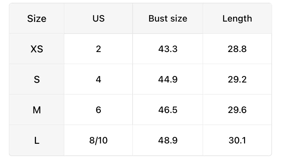Click US size 2 cell
The width and height of the screenshot is (283, 165).
98,49
